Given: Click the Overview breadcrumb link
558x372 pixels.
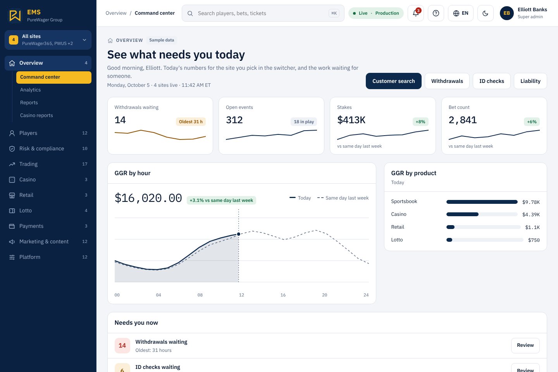Looking at the screenshot, I should [x=116, y=13].
